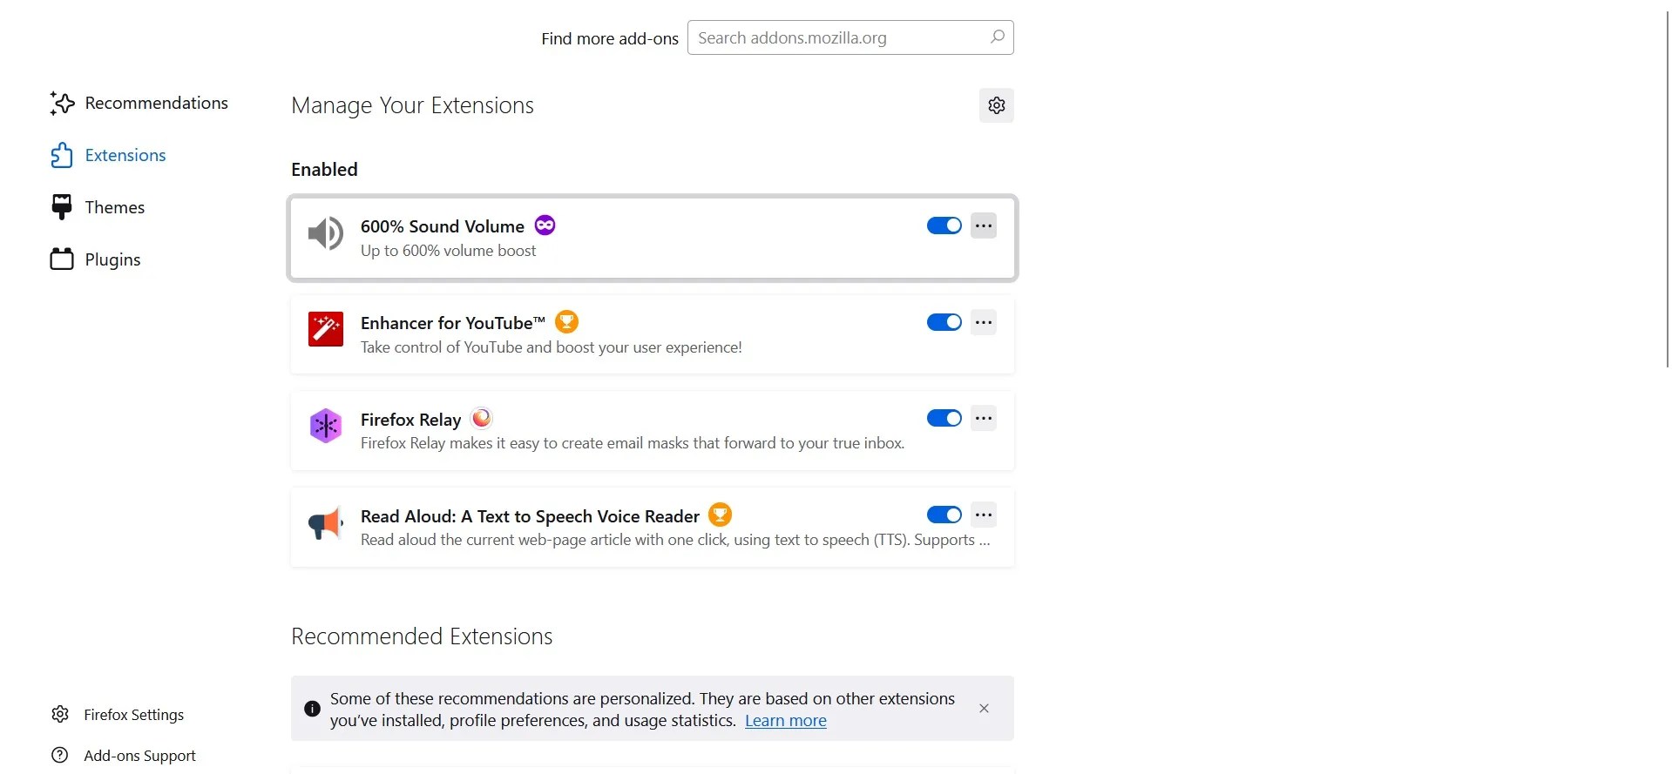Viewport: 1672px width, 774px height.
Task: Click the gear icon for add-on tools
Action: tap(996, 105)
